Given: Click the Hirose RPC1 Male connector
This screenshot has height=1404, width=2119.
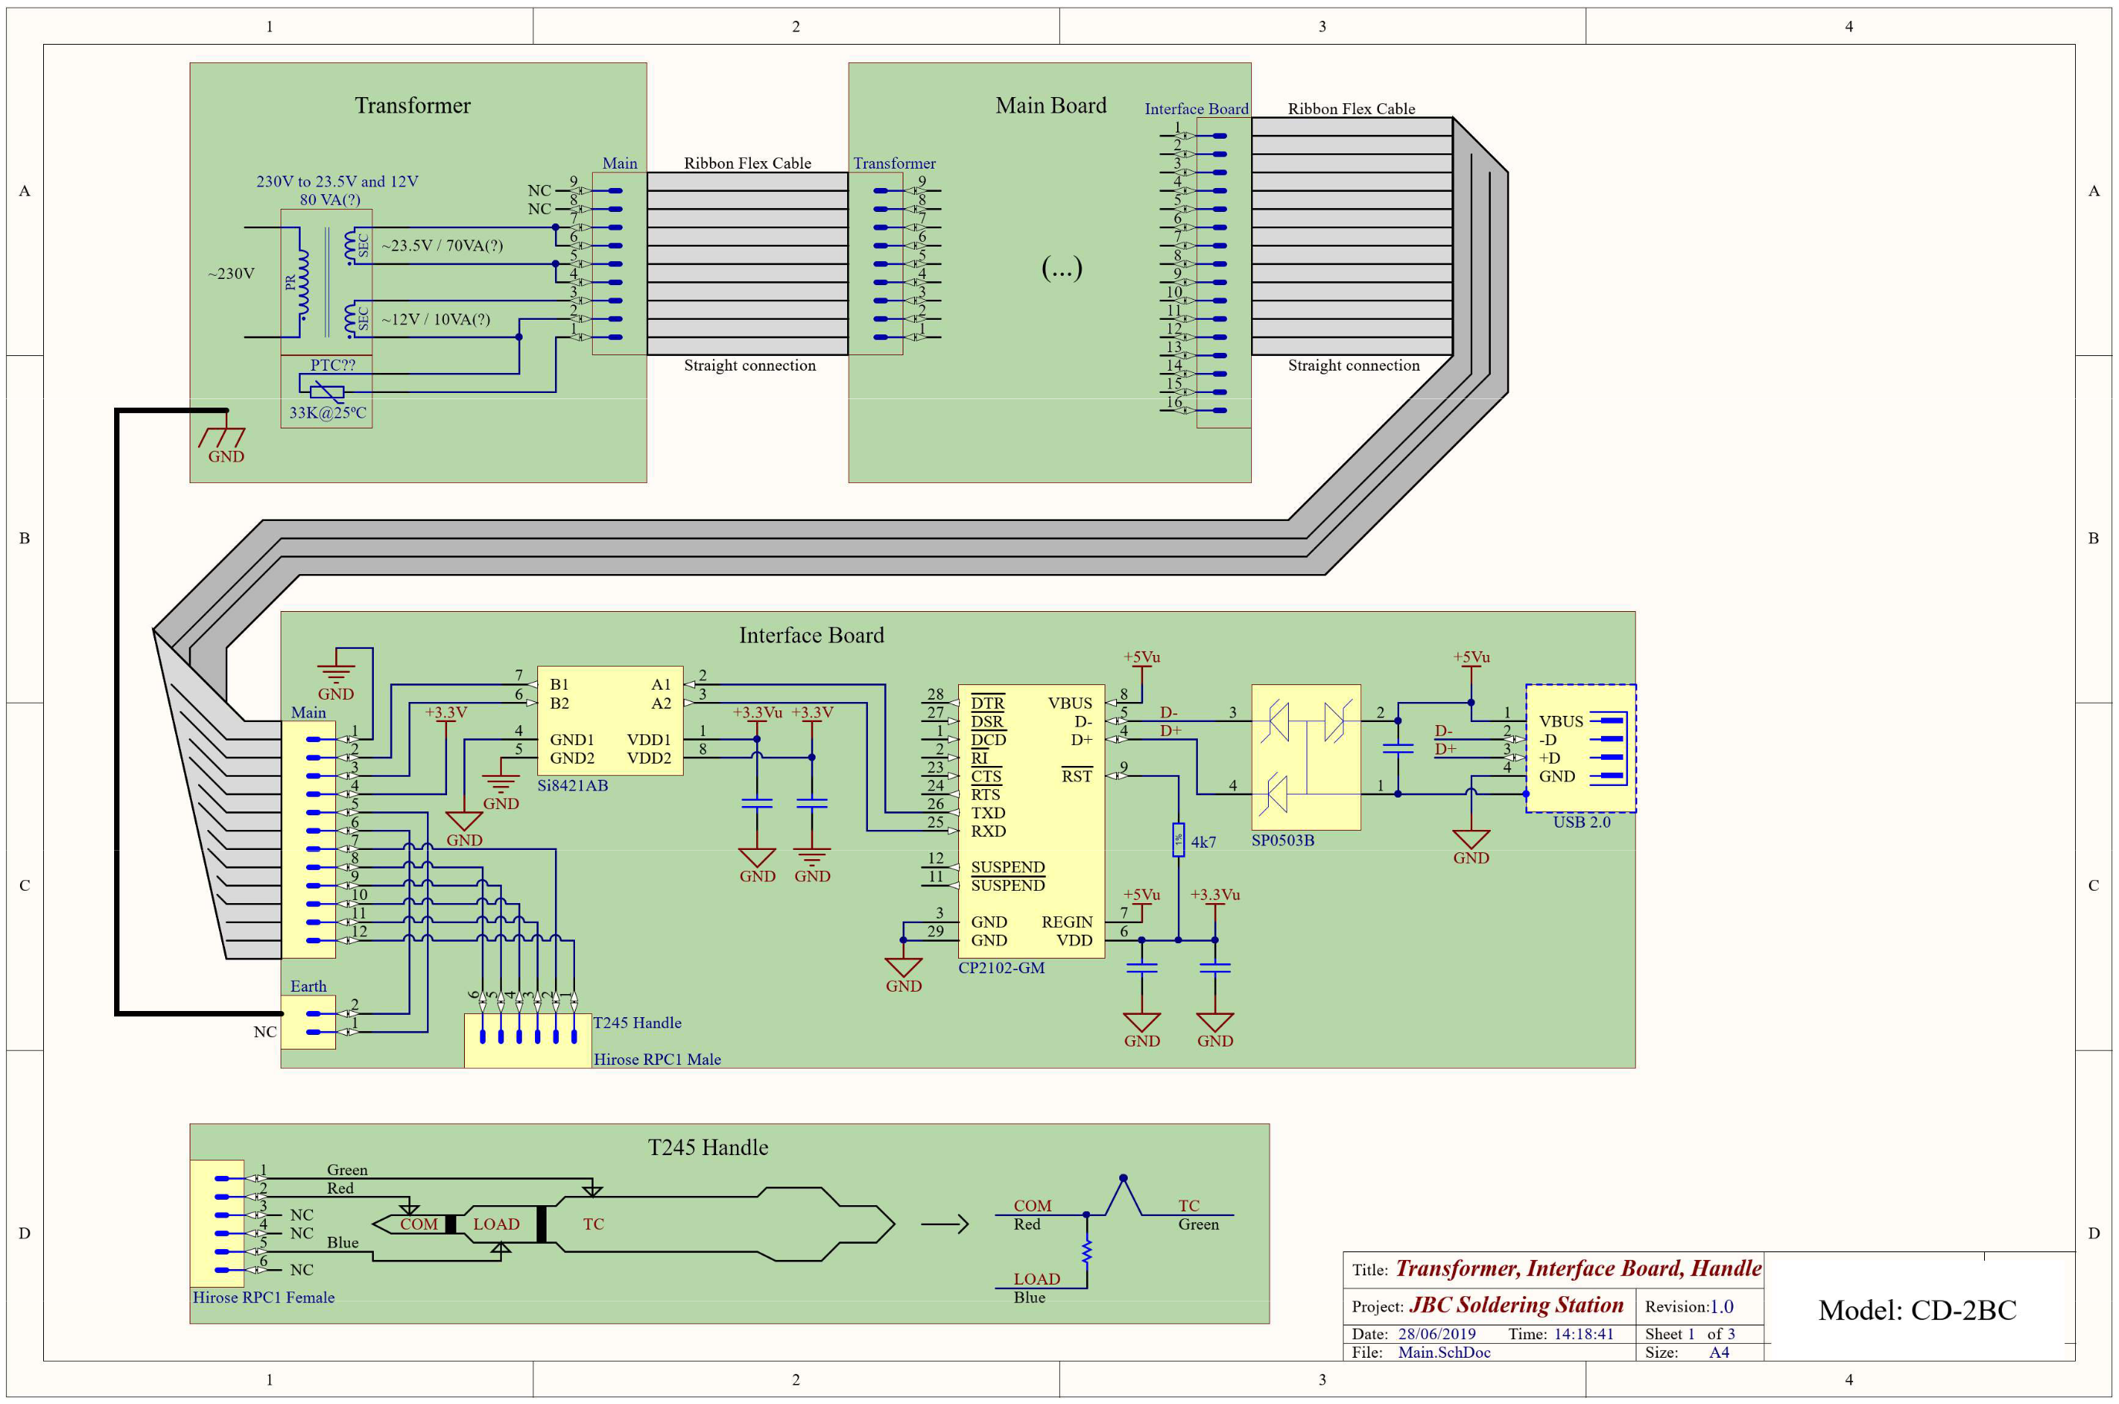Looking at the screenshot, I should 527,1040.
